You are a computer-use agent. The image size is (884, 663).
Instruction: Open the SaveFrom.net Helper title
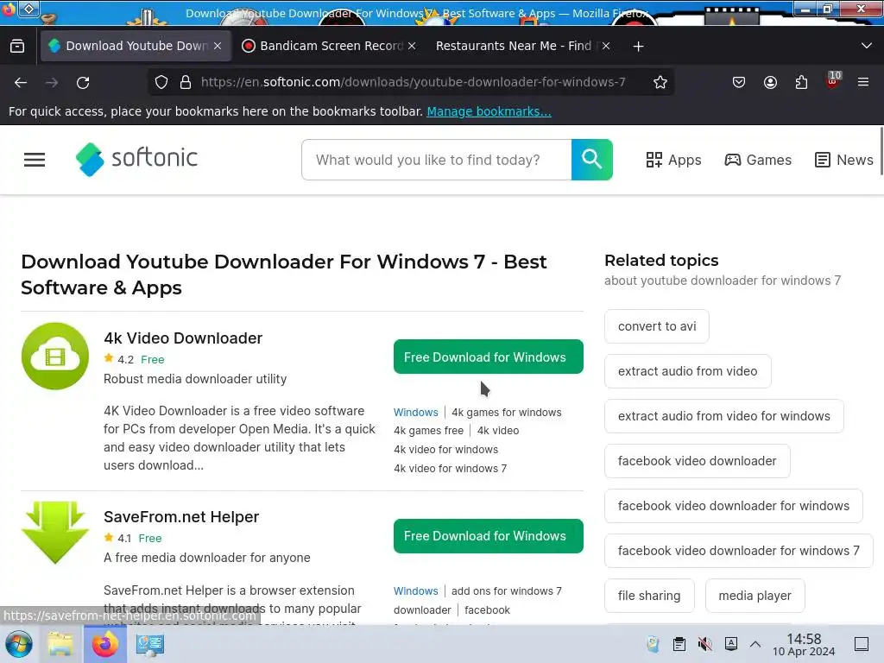[x=181, y=517]
